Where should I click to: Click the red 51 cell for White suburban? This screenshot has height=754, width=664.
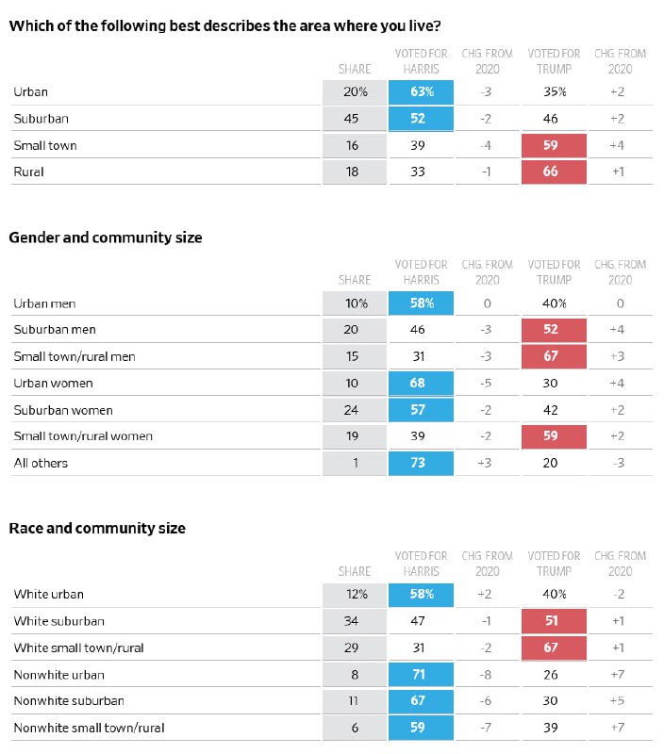[554, 621]
